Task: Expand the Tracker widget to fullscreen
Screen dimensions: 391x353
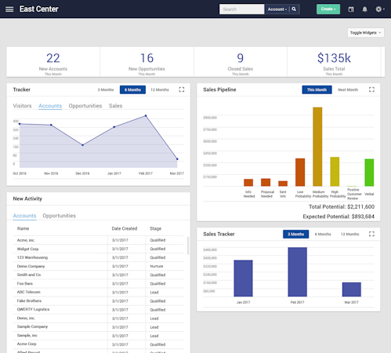Action: click(182, 89)
